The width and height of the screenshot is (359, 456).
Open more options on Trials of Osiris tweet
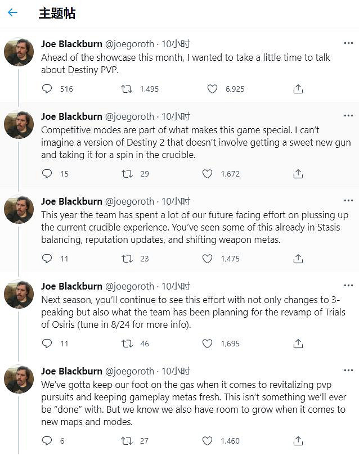point(348,286)
